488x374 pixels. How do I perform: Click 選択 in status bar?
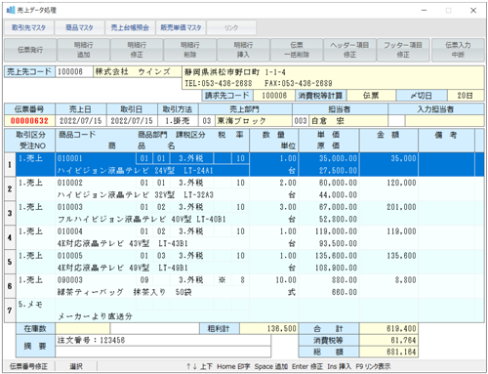coord(76,366)
